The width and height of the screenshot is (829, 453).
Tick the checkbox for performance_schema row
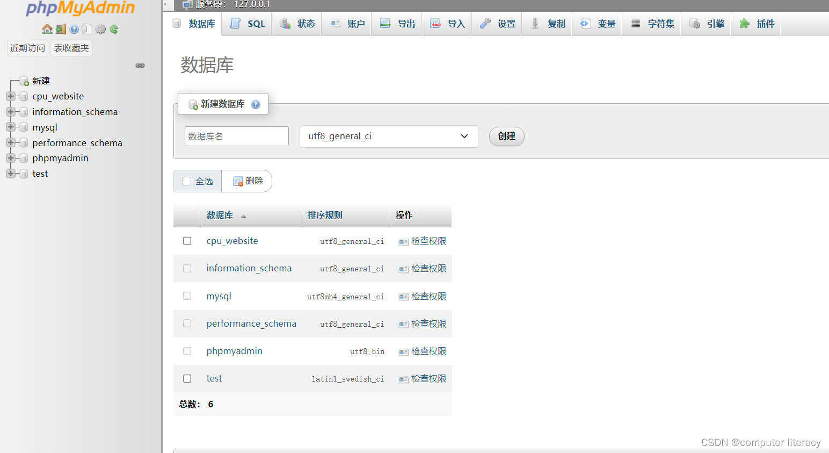[187, 323]
